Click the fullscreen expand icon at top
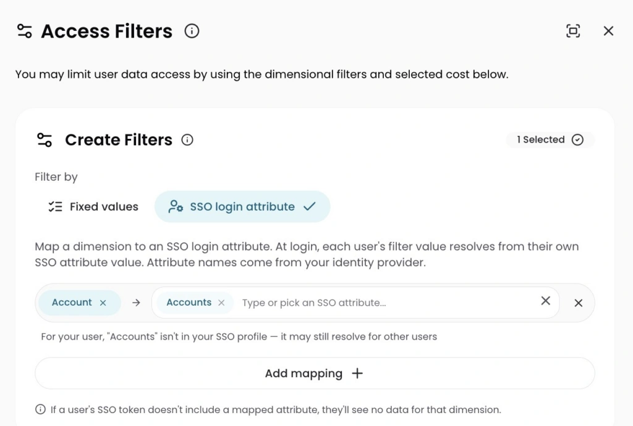The image size is (633, 426). pos(573,31)
